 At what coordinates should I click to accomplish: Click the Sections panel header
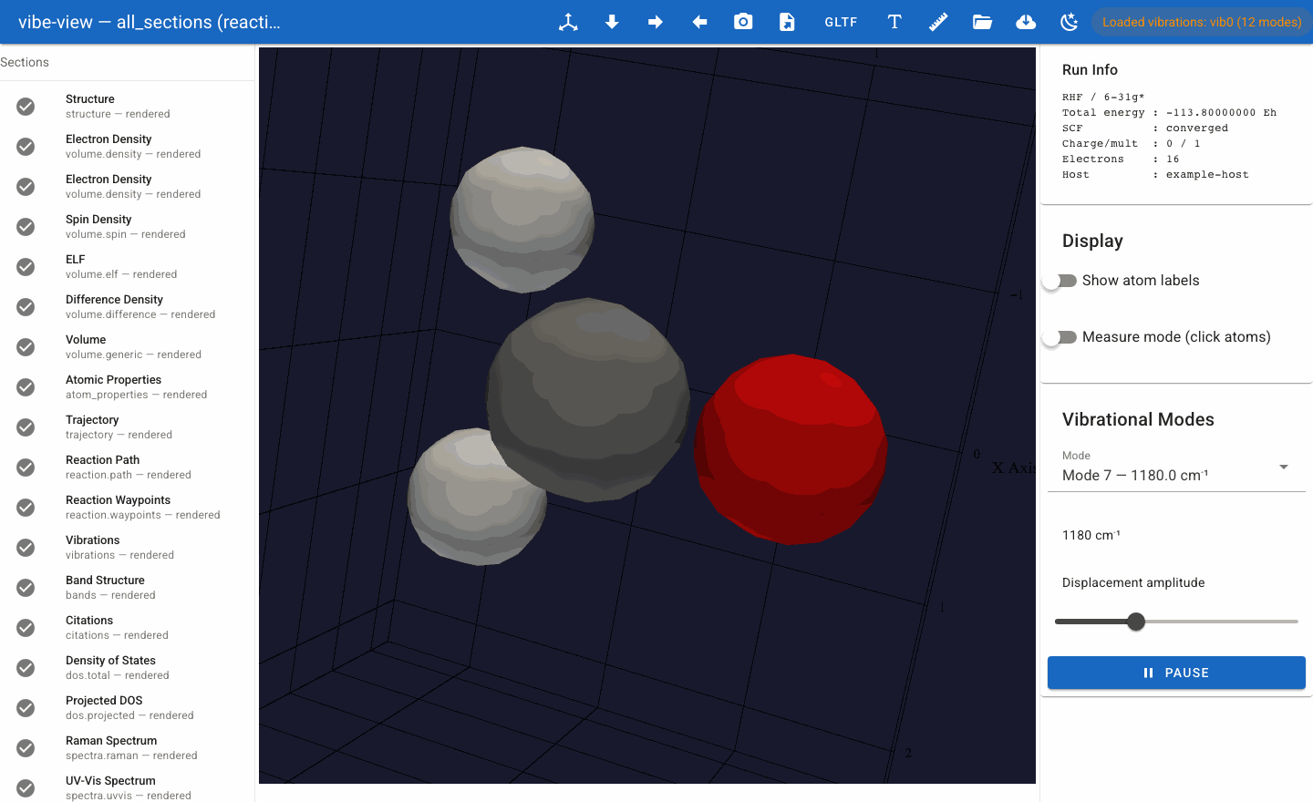click(x=25, y=62)
